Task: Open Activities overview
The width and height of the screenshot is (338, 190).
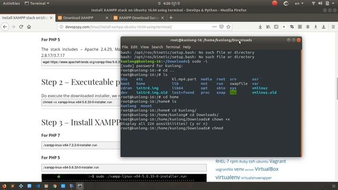Action: [11, 4]
